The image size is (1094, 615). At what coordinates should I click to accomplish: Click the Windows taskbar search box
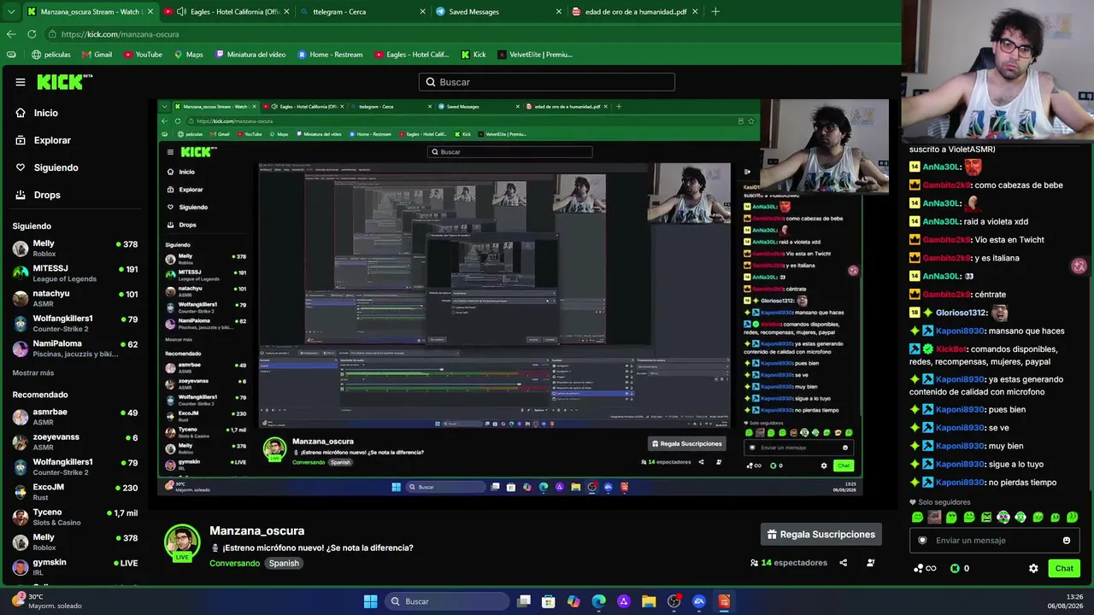[x=446, y=601]
